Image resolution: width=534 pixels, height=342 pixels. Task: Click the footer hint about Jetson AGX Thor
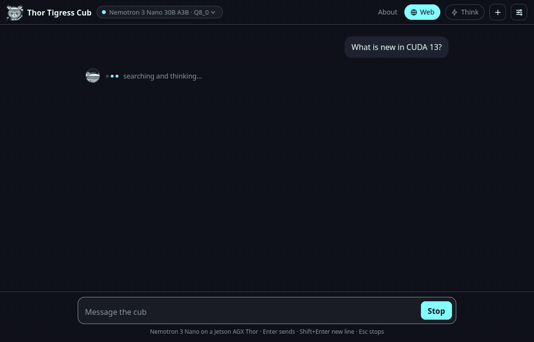pos(266,331)
